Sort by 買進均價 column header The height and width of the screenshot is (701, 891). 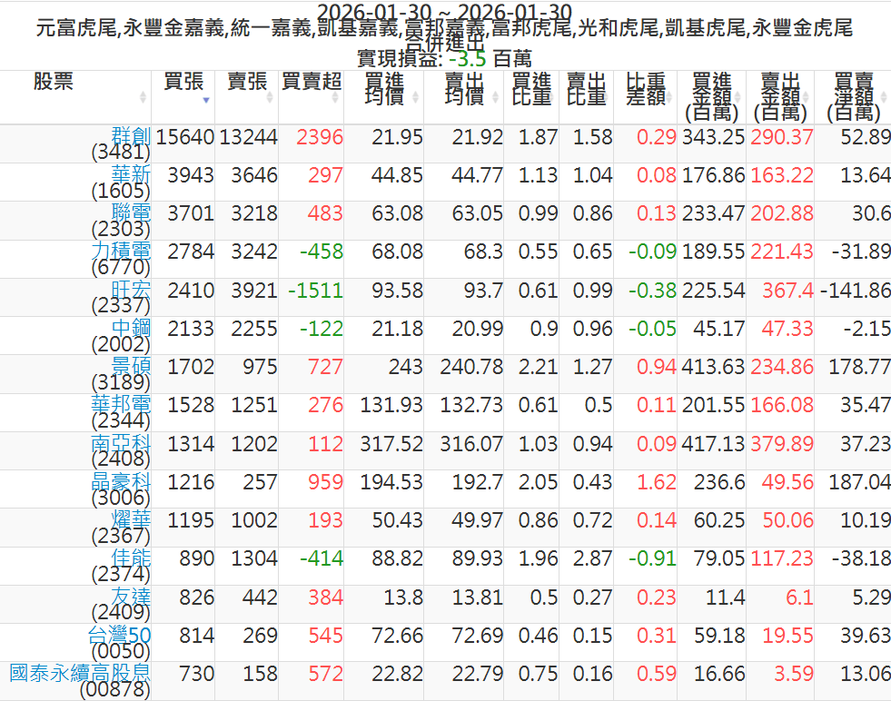pyautogui.click(x=383, y=89)
